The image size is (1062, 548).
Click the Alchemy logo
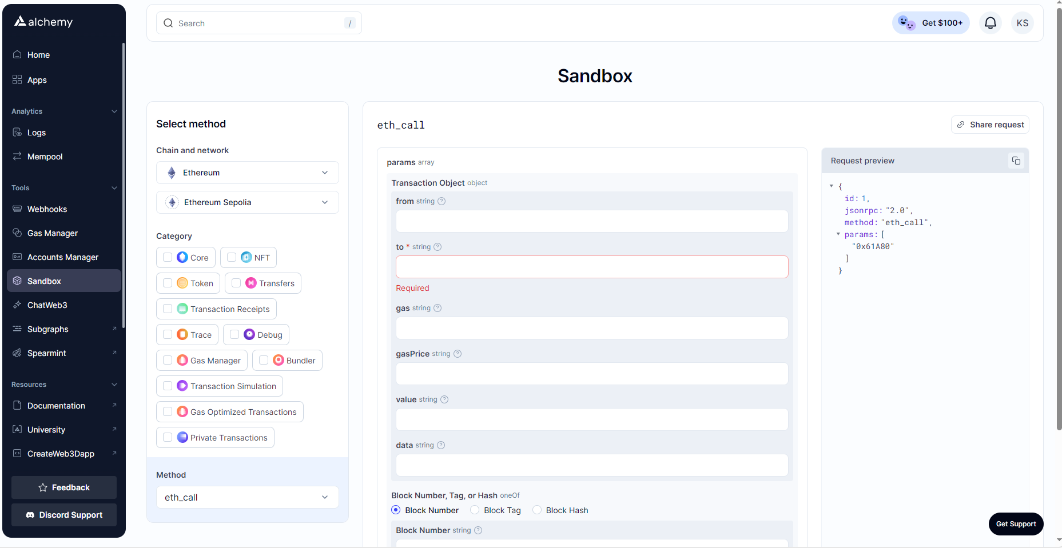point(43,22)
